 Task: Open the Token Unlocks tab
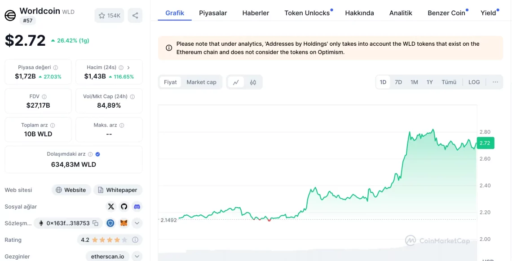(x=307, y=13)
